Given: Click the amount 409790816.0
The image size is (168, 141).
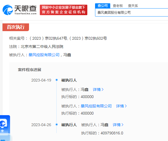Looking at the screenshot, I should [x=112, y=133].
